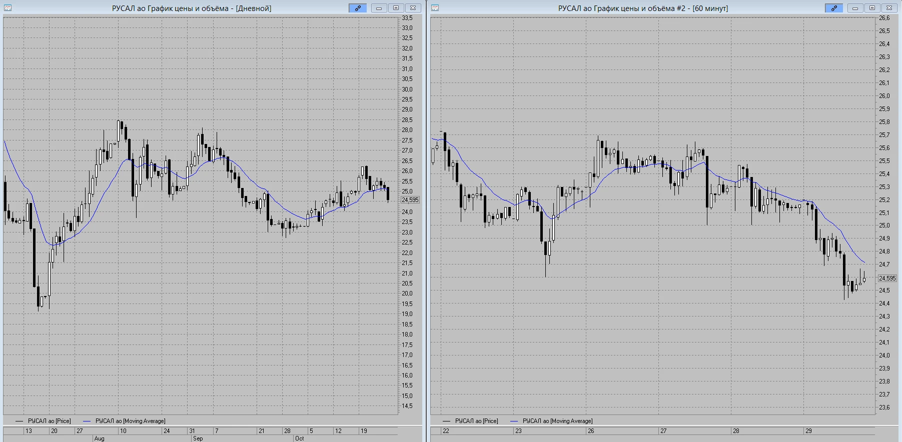Screen dimensions: 902x442
Task: Close the daily chart window
Action: 413,8
